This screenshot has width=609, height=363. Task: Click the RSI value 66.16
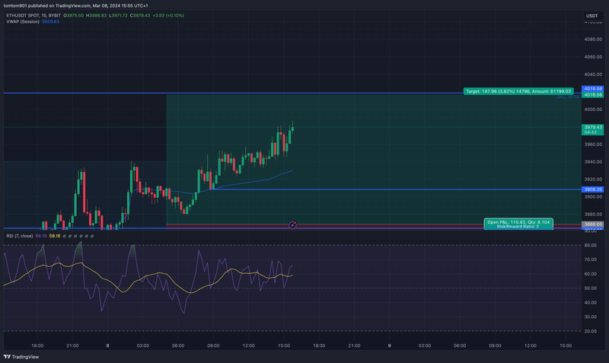(41, 236)
